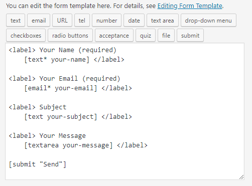This screenshot has width=252, height=186.
Task: Place cursor in the Your Name label line
Action: click(62, 50)
